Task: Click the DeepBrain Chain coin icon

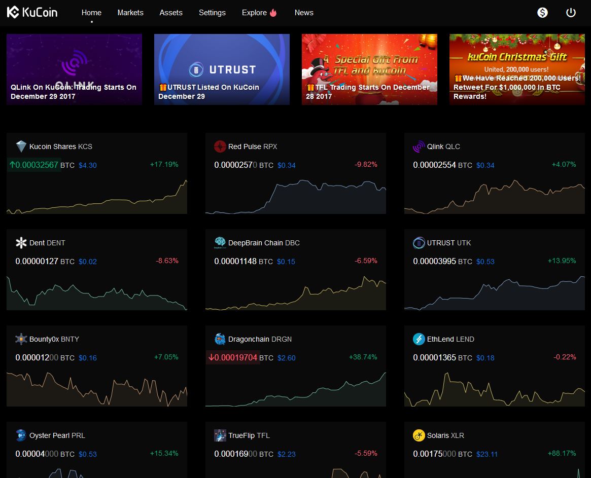Action: (x=220, y=243)
